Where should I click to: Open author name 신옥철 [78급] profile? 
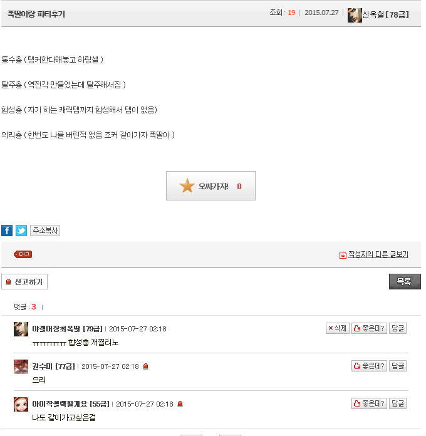(x=386, y=14)
